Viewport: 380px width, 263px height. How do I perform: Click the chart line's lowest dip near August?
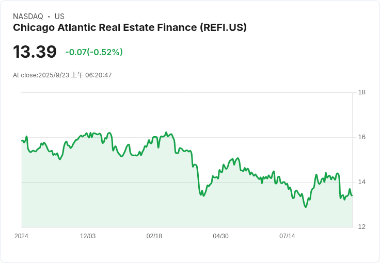305,207
